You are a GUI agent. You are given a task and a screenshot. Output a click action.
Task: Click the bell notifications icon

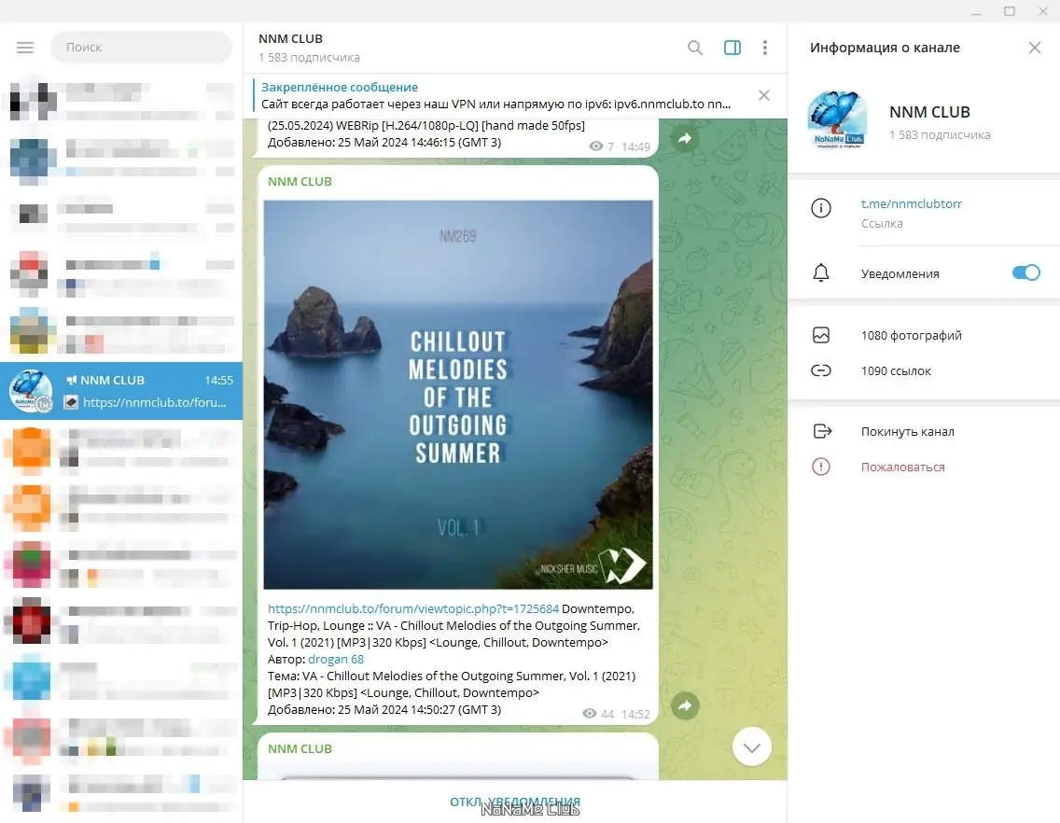821,273
